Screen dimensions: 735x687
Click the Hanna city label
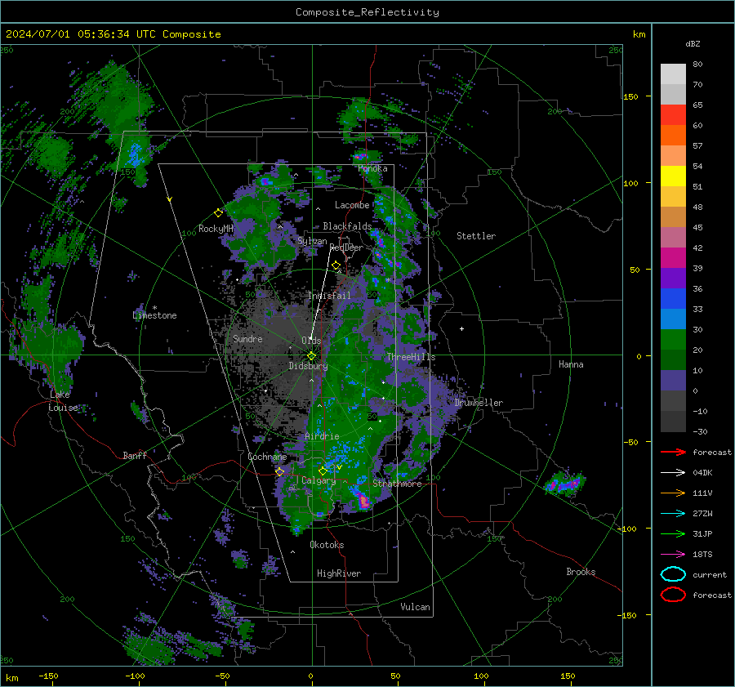click(x=571, y=364)
